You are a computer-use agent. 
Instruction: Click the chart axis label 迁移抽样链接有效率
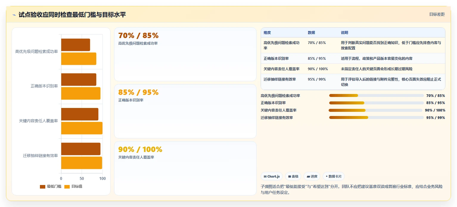click(40, 156)
